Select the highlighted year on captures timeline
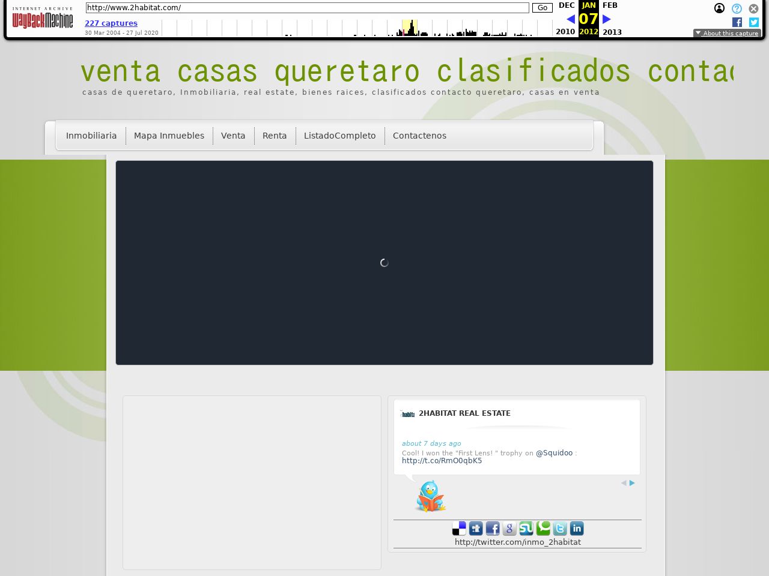The image size is (769, 576). click(x=410, y=28)
